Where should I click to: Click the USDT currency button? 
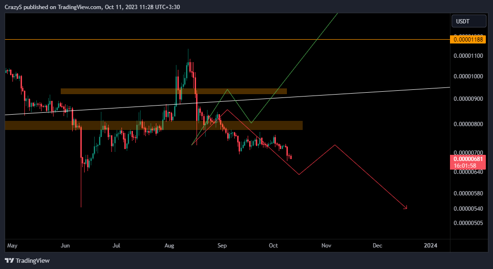pyautogui.click(x=469, y=22)
